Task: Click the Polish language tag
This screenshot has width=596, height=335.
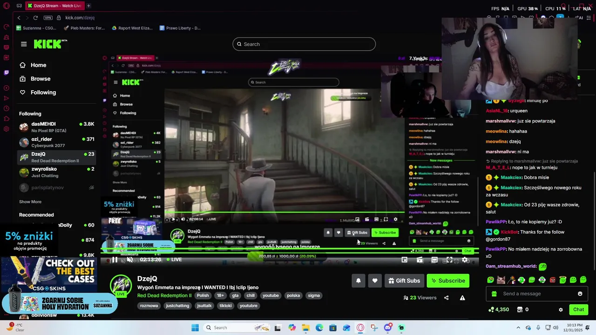Action: (203, 295)
